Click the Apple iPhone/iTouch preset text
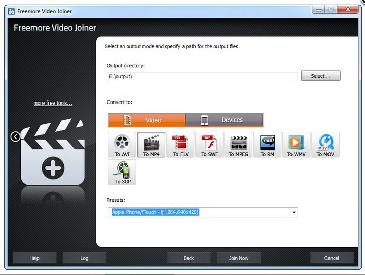The image size is (365, 275). [x=155, y=212]
